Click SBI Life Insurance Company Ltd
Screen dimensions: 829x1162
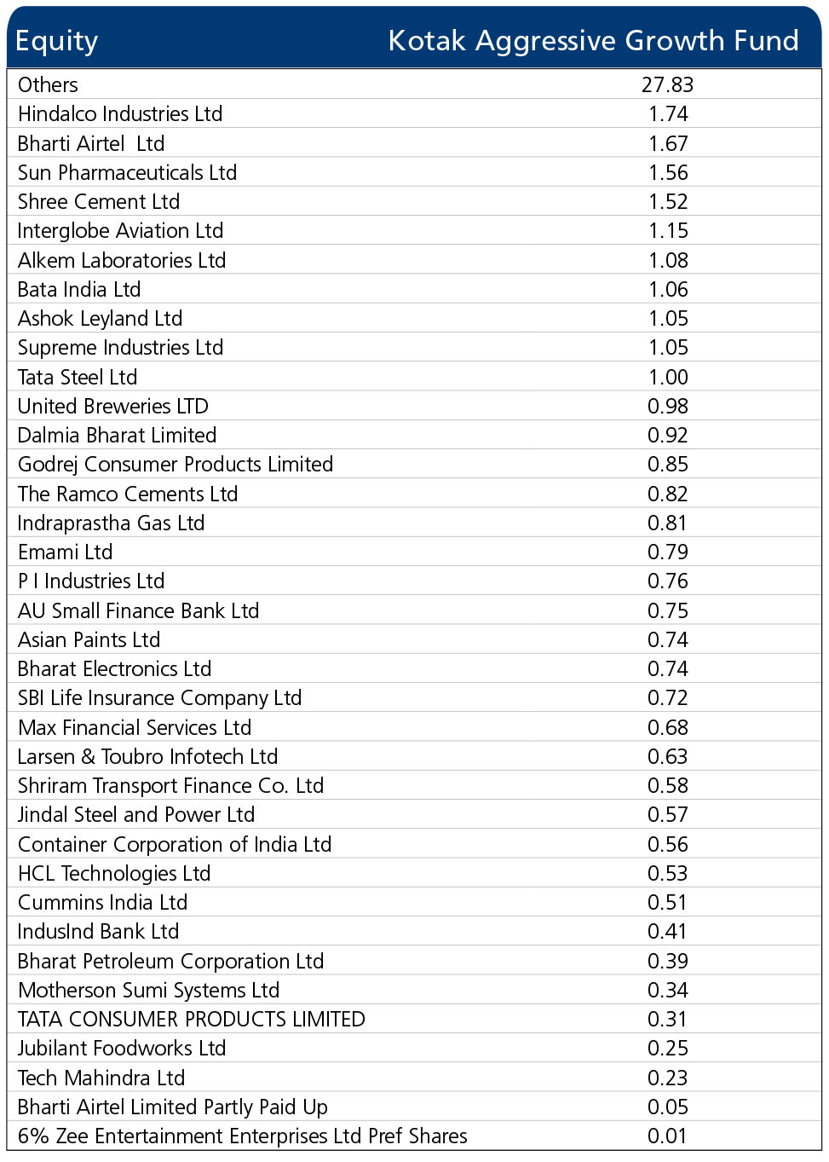click(159, 698)
